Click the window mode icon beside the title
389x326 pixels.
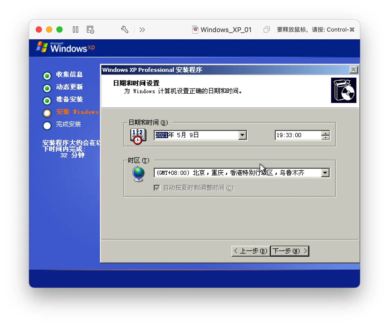click(266, 29)
